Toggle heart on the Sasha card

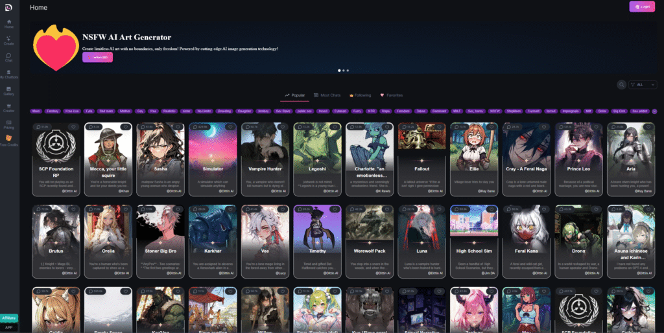[x=178, y=126]
